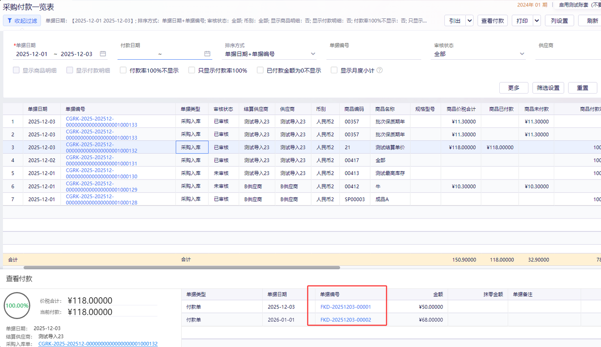Open the 单据日期 calendar picker icon
This screenshot has height=347, width=601.
tap(103, 54)
